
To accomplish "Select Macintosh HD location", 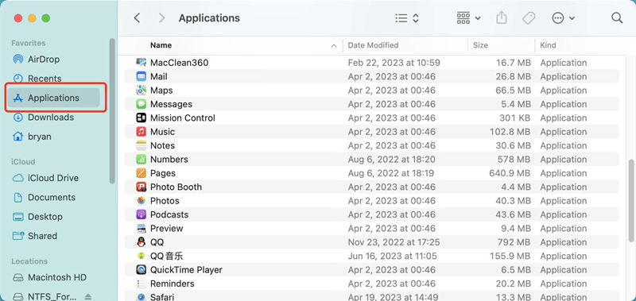I will point(53,278).
